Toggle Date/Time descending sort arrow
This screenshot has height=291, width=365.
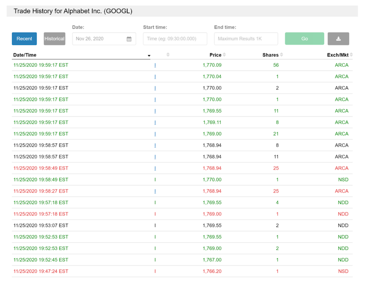149,56
